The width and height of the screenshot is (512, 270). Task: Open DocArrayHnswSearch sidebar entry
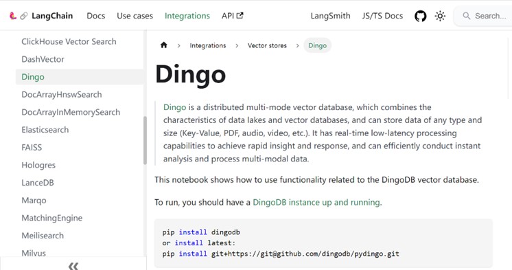[62, 95]
